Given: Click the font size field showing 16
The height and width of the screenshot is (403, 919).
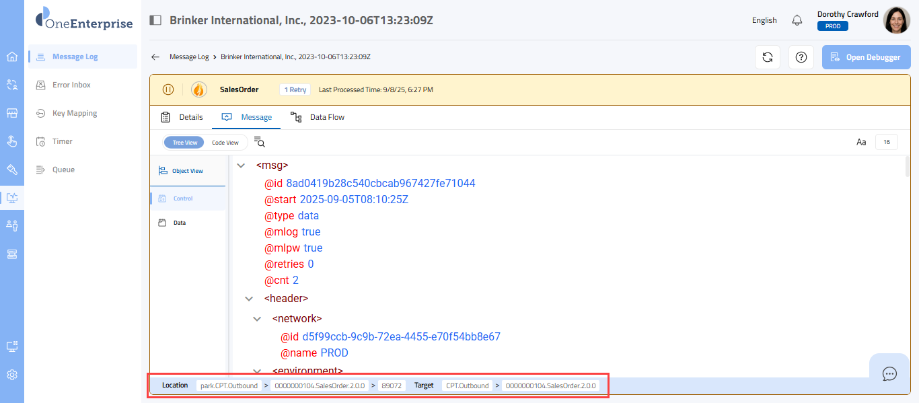Looking at the screenshot, I should [886, 142].
